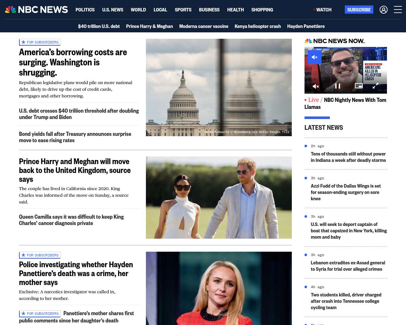Screen dimensions: 406x325
Task: Open the Hayden Panettiere trending topic
Action: point(306,26)
